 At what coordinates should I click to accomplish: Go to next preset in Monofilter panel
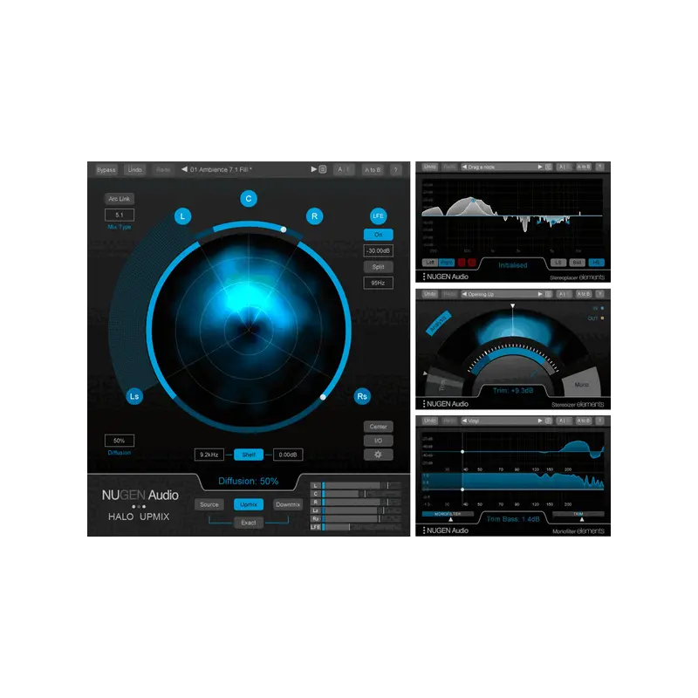540,421
